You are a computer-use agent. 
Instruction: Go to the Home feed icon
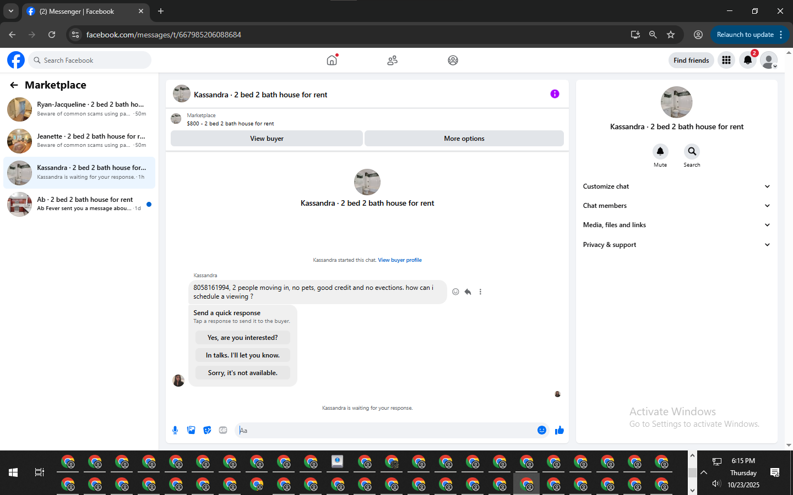point(332,60)
